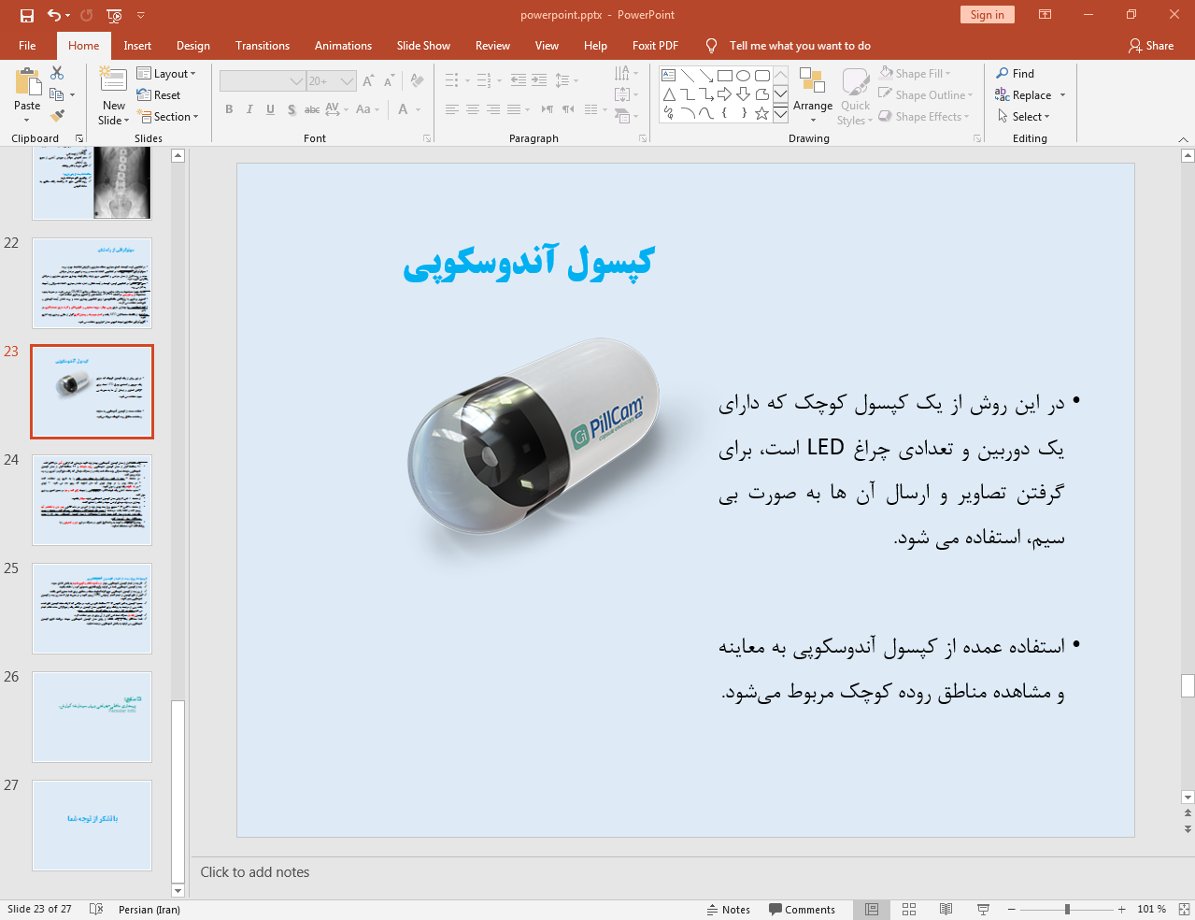The height and width of the screenshot is (920, 1195).
Task: Fit slide to current window
Action: [x=1184, y=910]
